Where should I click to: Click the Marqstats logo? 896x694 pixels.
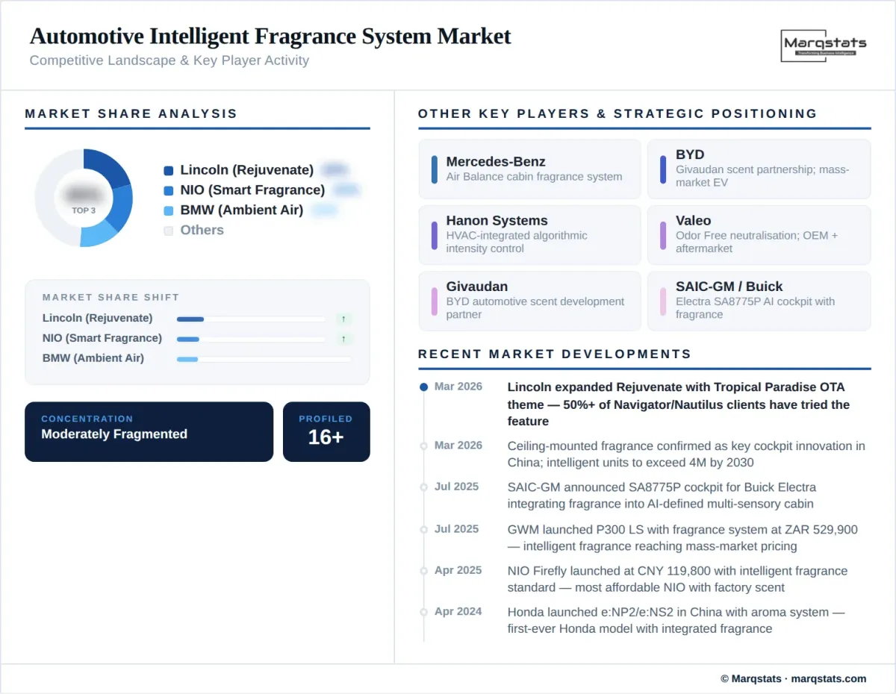click(825, 46)
